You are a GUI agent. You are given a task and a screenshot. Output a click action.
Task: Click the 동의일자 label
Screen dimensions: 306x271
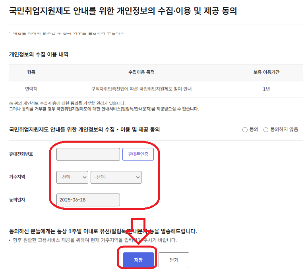pyautogui.click(x=17, y=200)
